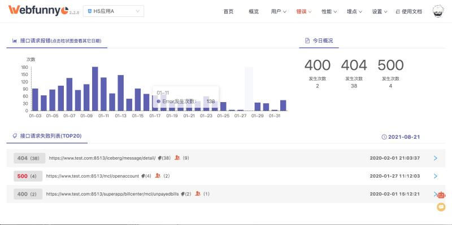Click the 500 (4) status badge
Image resolution: width=452 pixels, height=225 pixels.
coord(28,176)
